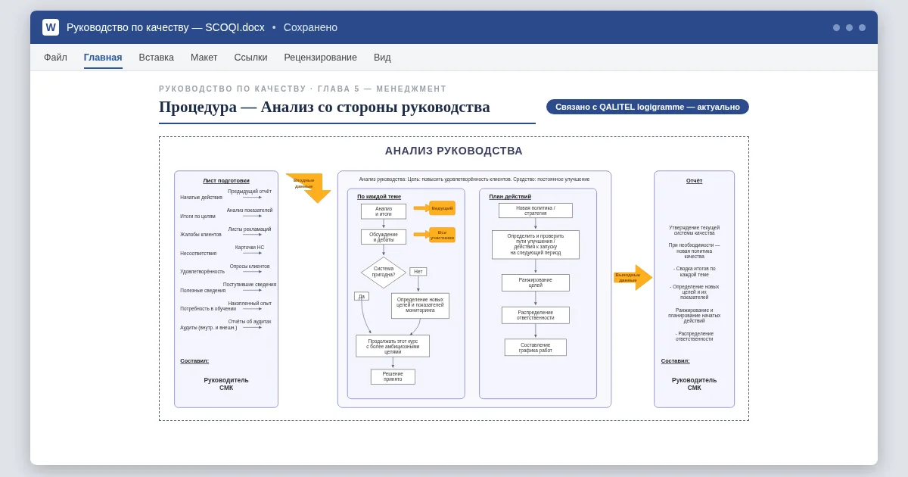Select the Продолжать этот курс box
This screenshot has width=908, height=477.
point(393,346)
